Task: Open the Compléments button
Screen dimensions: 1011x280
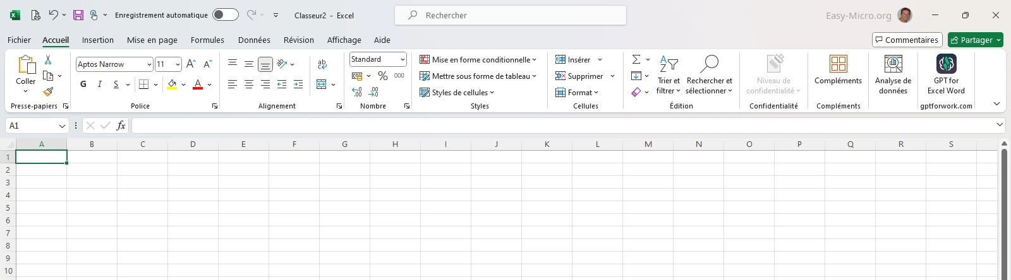Action: click(x=838, y=69)
